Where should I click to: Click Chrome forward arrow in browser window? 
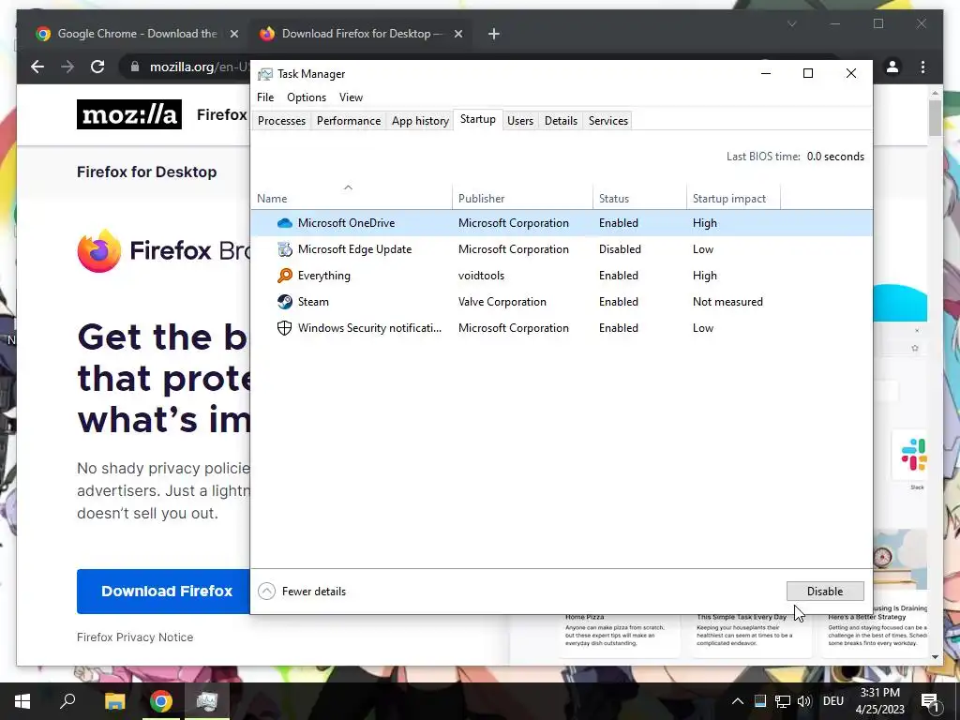click(67, 67)
